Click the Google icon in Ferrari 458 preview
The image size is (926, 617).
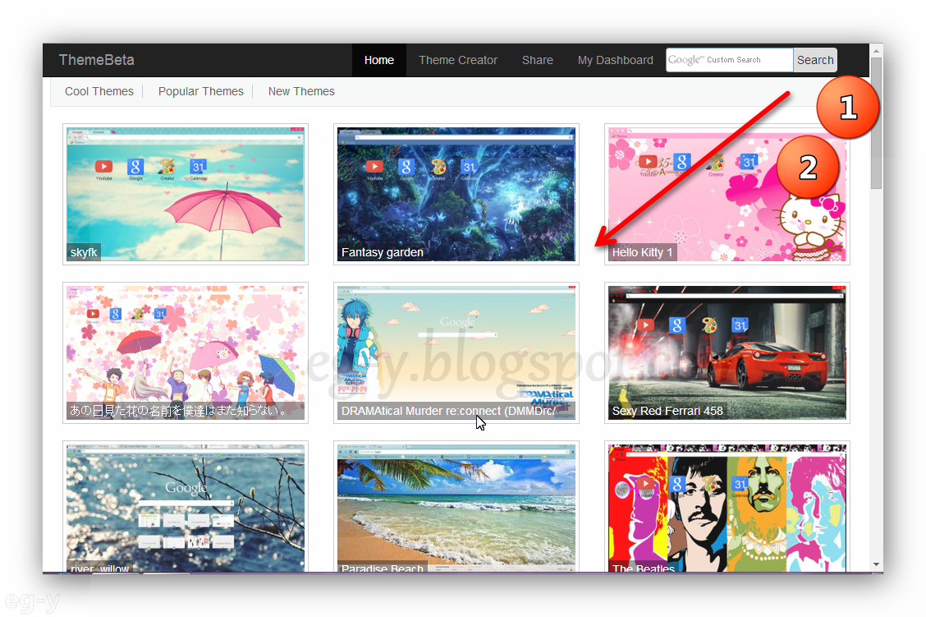click(677, 325)
